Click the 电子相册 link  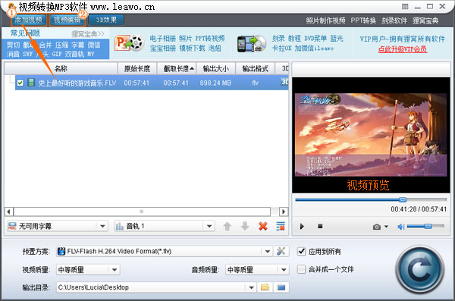pos(163,39)
